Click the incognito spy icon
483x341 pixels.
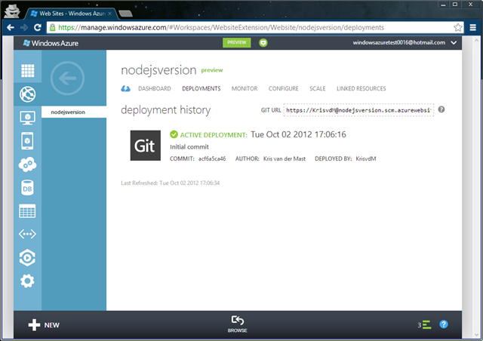click(12, 11)
